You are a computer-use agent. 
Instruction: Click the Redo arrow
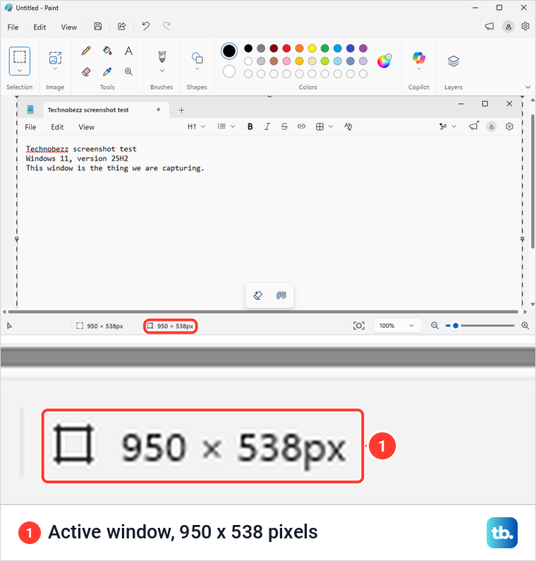pyautogui.click(x=167, y=26)
